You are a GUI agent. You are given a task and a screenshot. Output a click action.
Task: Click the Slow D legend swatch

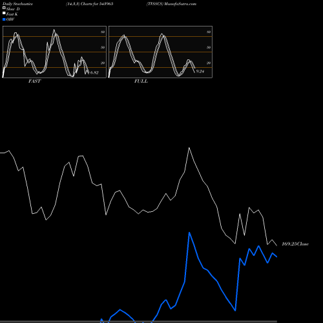(x=4, y=8)
